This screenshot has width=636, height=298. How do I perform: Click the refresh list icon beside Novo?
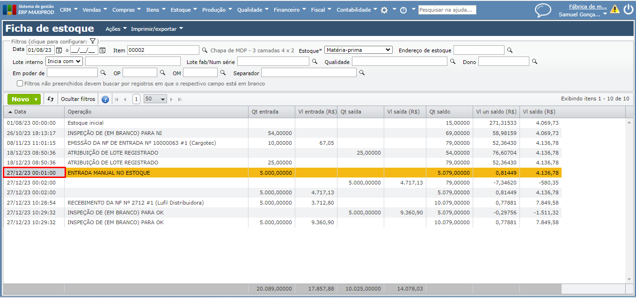pos(51,99)
